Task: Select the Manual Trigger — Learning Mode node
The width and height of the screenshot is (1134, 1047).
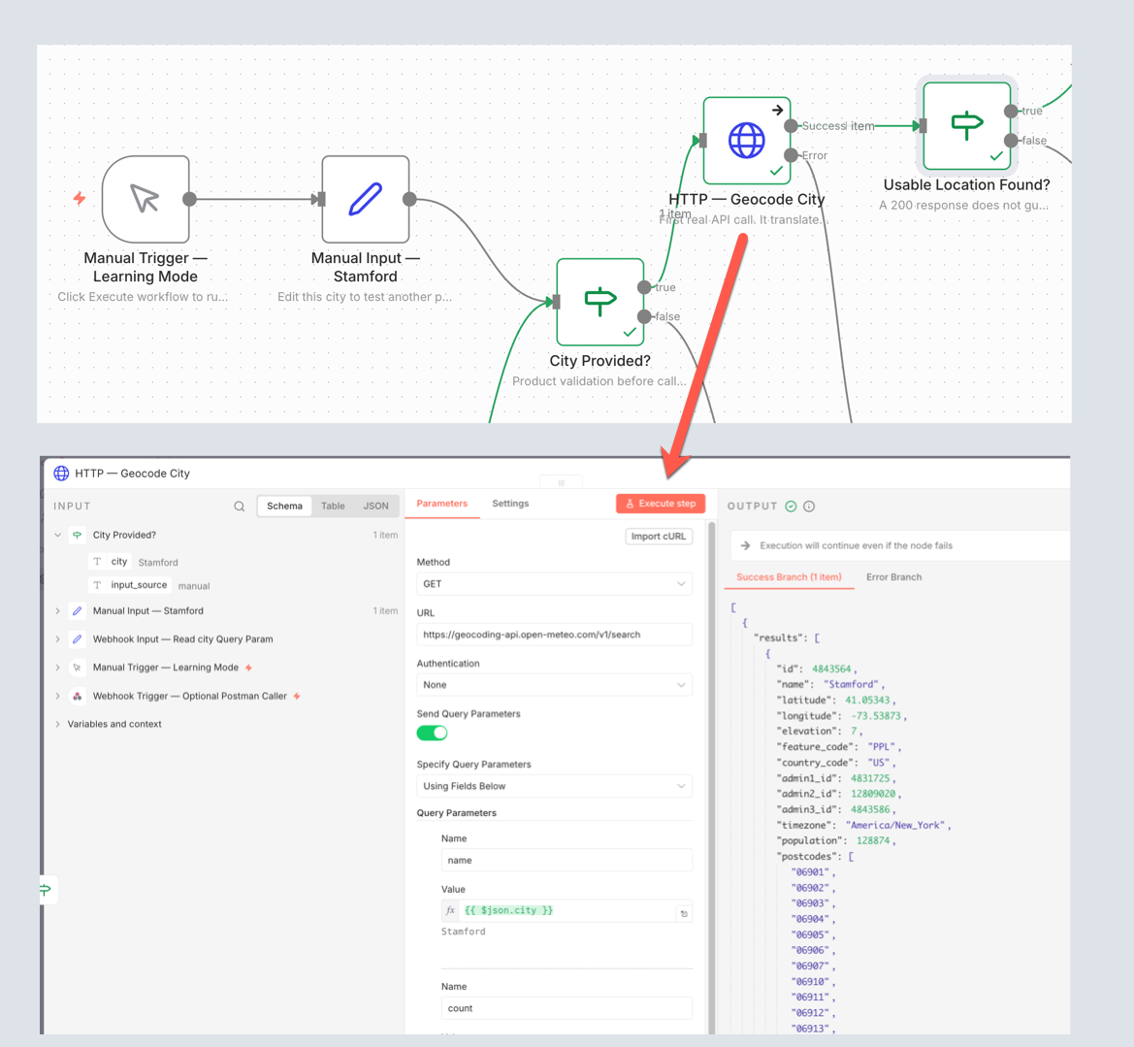Action: click(146, 199)
